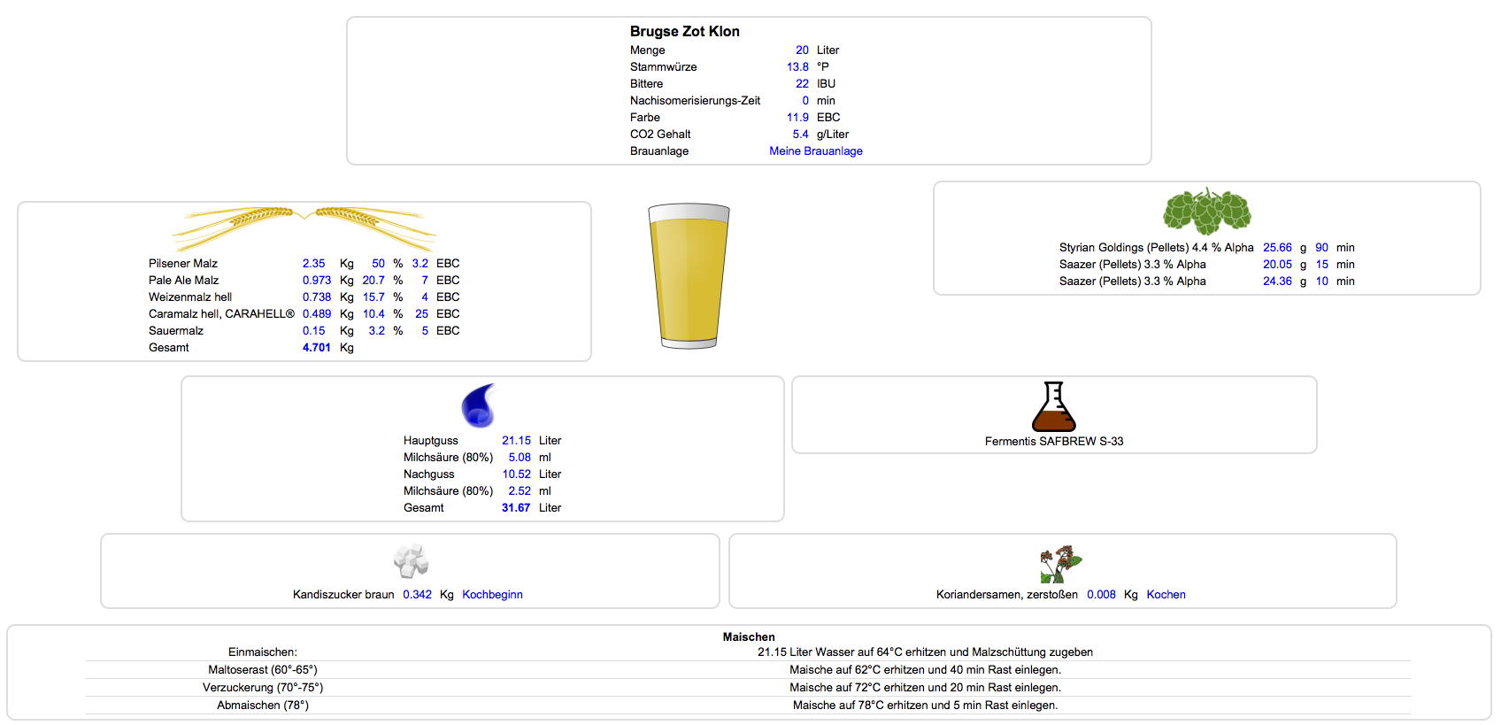Click the Brugse Zot Klon recipe title
1509x725 pixels.
pyautogui.click(x=684, y=32)
